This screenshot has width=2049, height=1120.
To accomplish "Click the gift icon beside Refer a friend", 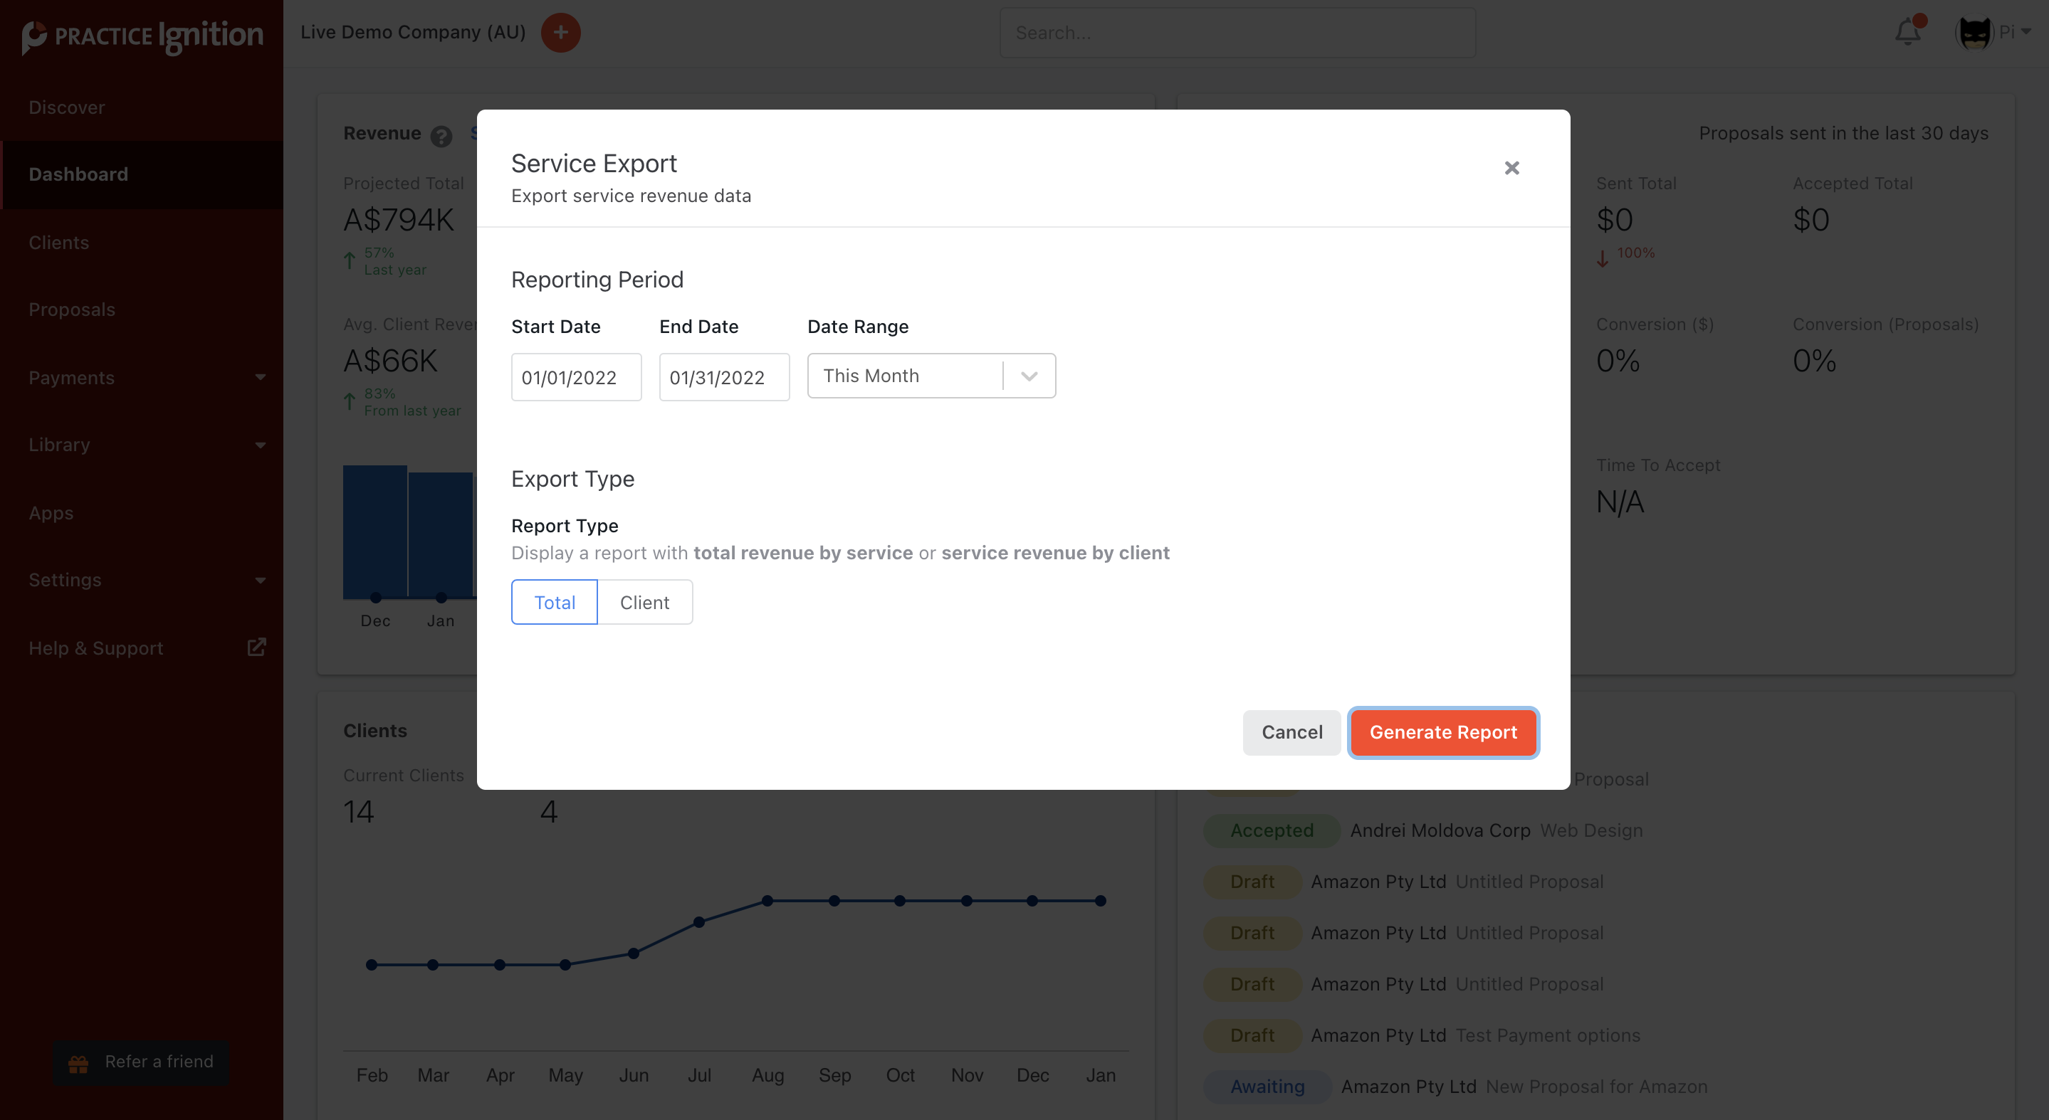I will 79,1063.
